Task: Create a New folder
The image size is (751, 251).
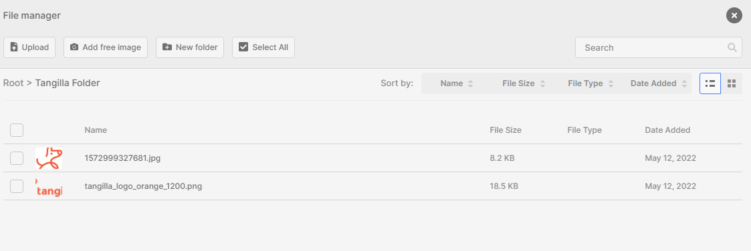Action: click(190, 47)
